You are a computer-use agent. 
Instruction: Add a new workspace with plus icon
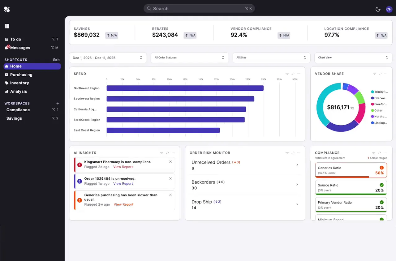58,103
